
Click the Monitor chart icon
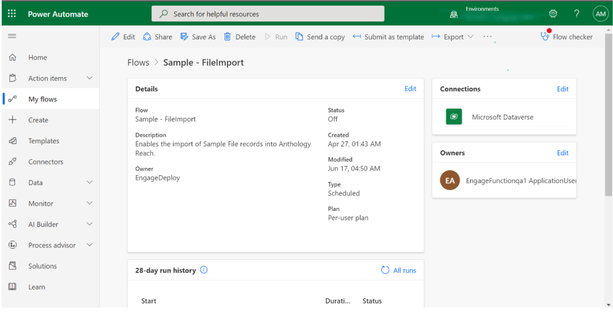[13, 203]
